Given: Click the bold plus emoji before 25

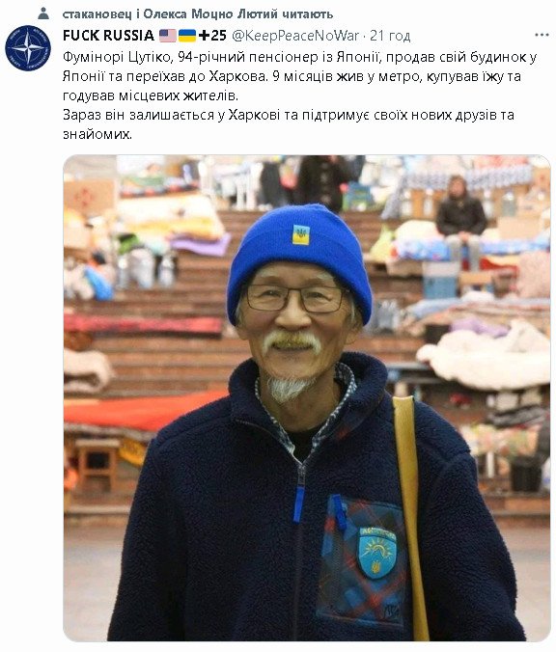Looking at the screenshot, I should tap(205, 36).
